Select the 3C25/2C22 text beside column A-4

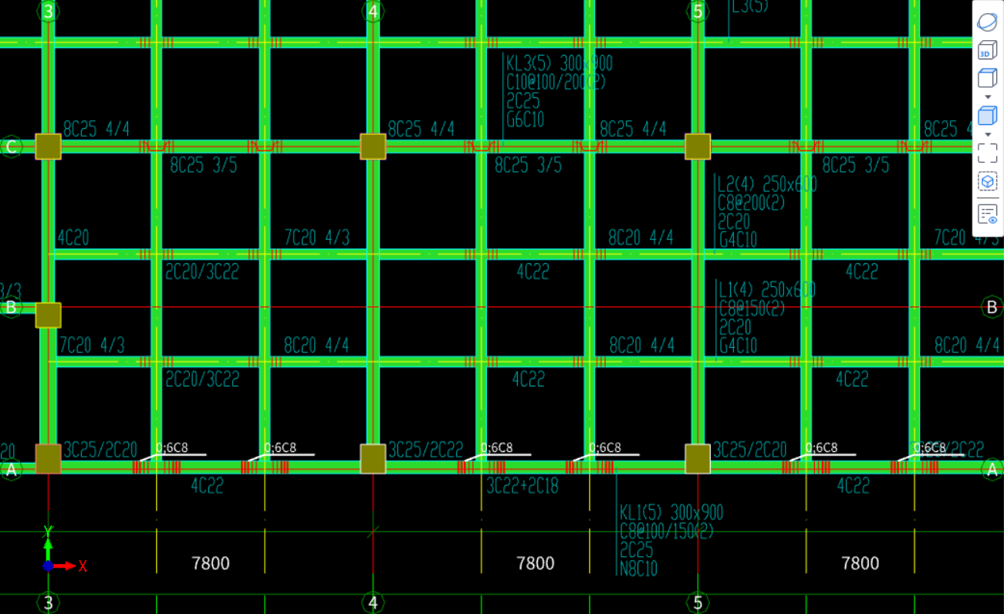(426, 449)
